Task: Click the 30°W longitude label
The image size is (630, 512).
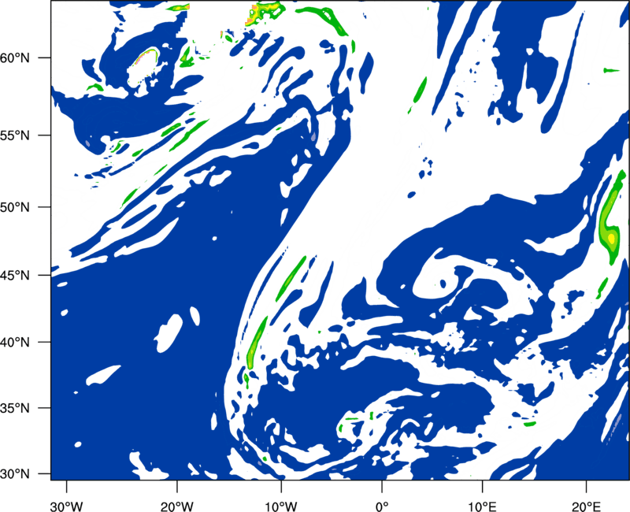Action: pyautogui.click(x=66, y=506)
